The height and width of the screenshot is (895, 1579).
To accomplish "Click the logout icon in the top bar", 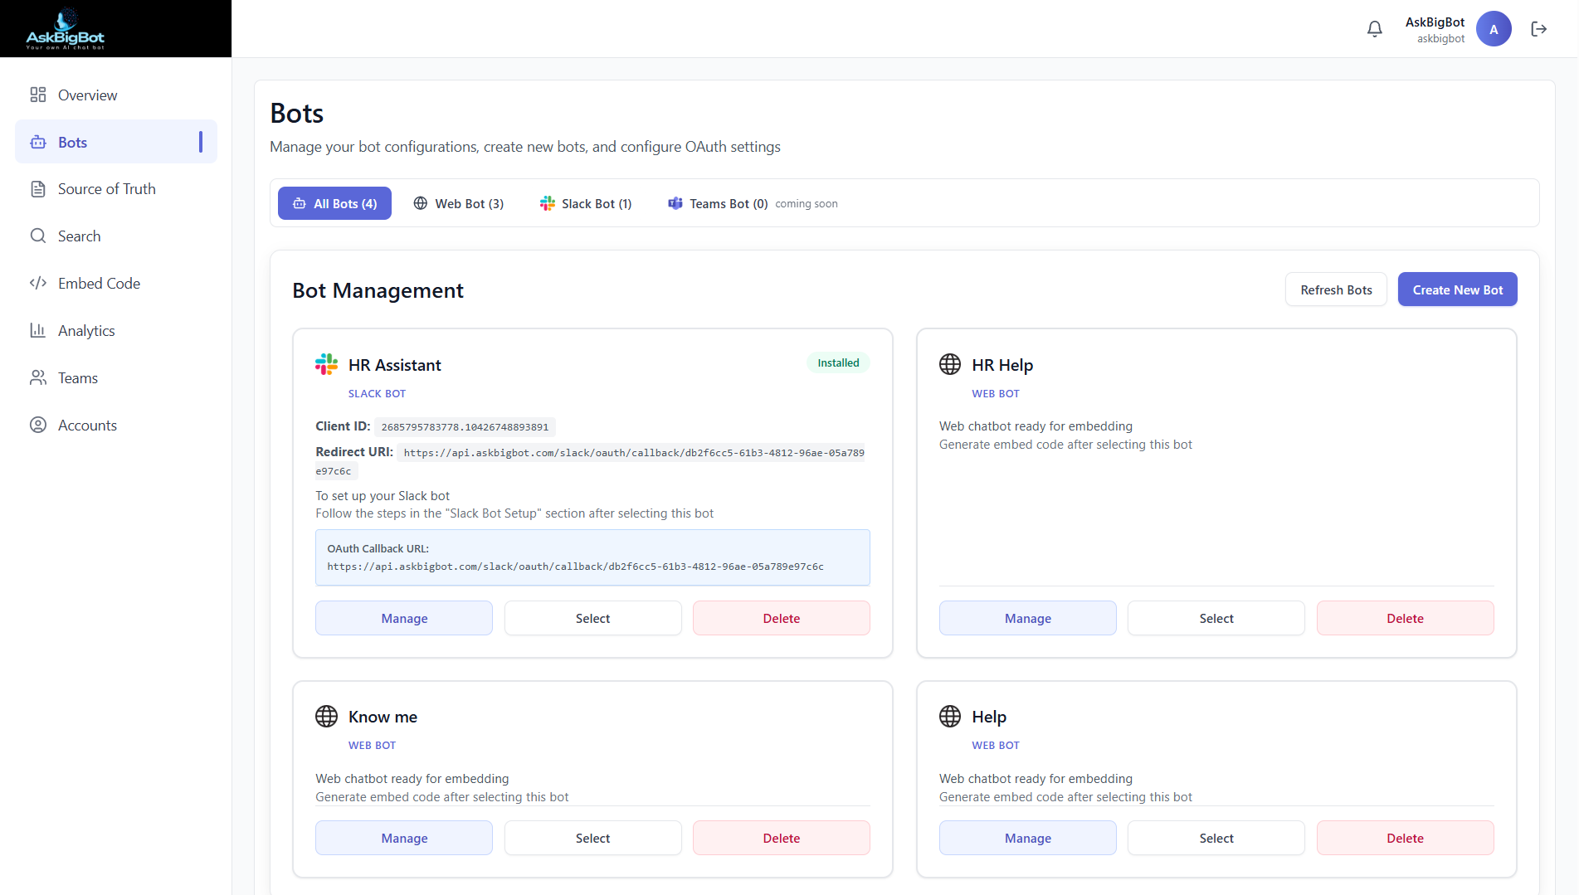I will [1539, 28].
